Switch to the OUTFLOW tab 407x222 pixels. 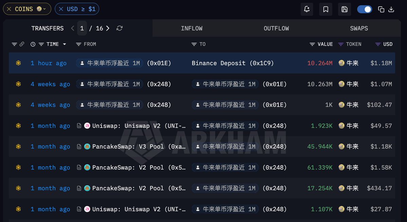pos(276,28)
